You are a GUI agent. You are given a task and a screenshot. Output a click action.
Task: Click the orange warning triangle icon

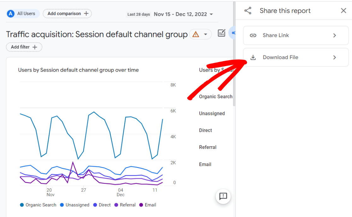[196, 34]
